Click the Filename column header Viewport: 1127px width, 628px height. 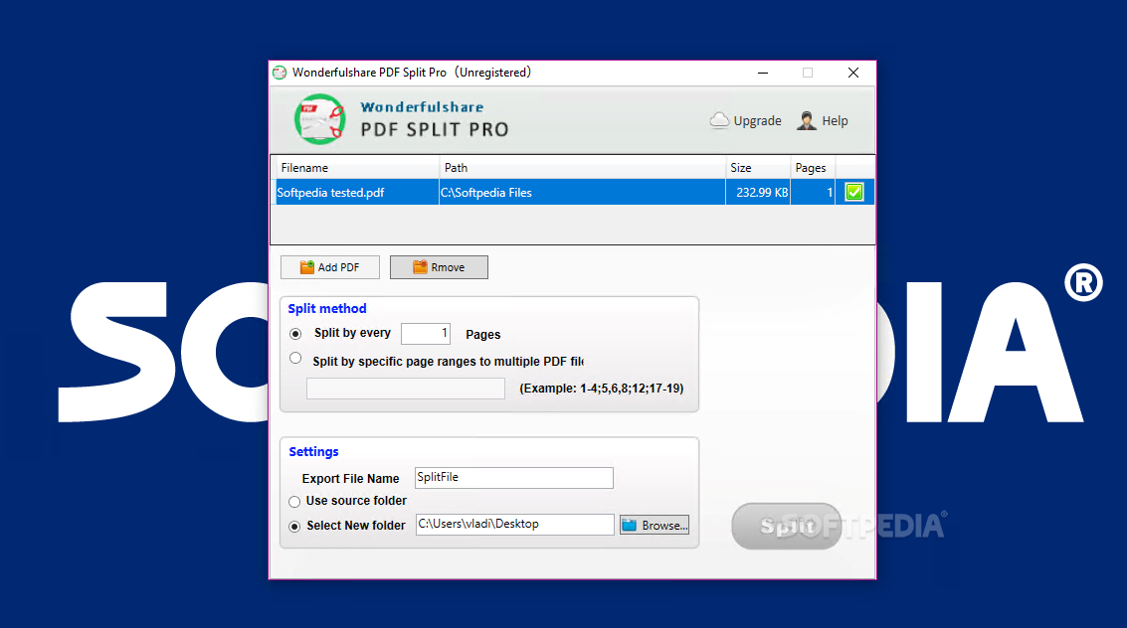click(356, 168)
